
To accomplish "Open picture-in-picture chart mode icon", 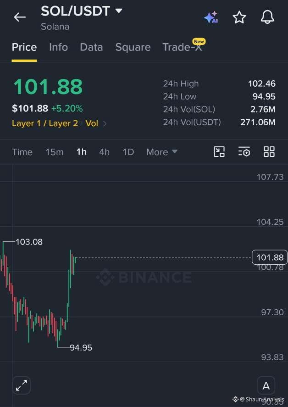I will coord(219,151).
